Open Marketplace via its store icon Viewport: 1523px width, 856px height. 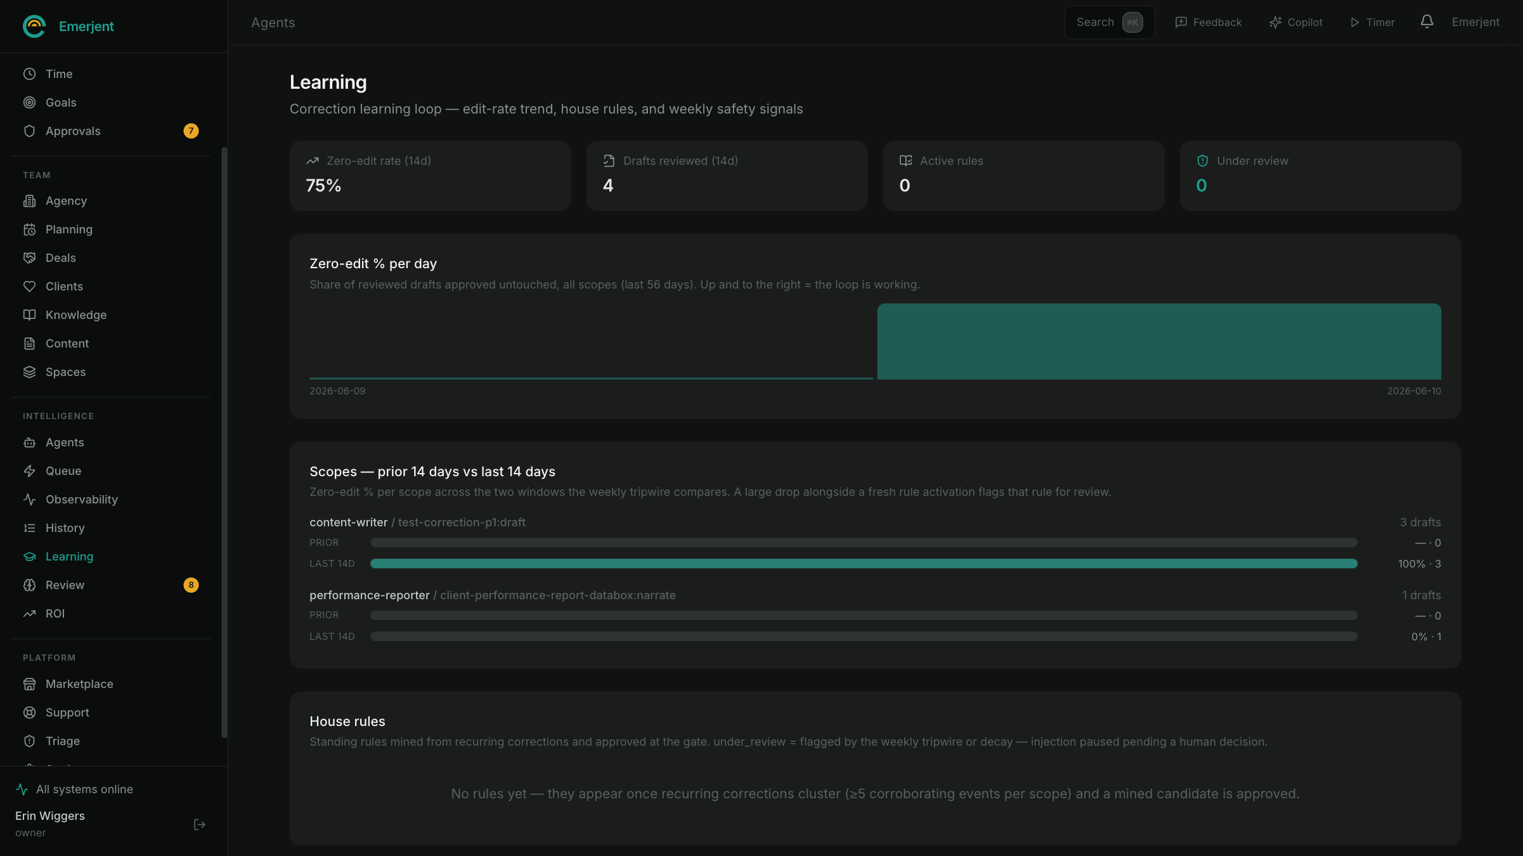(29, 684)
